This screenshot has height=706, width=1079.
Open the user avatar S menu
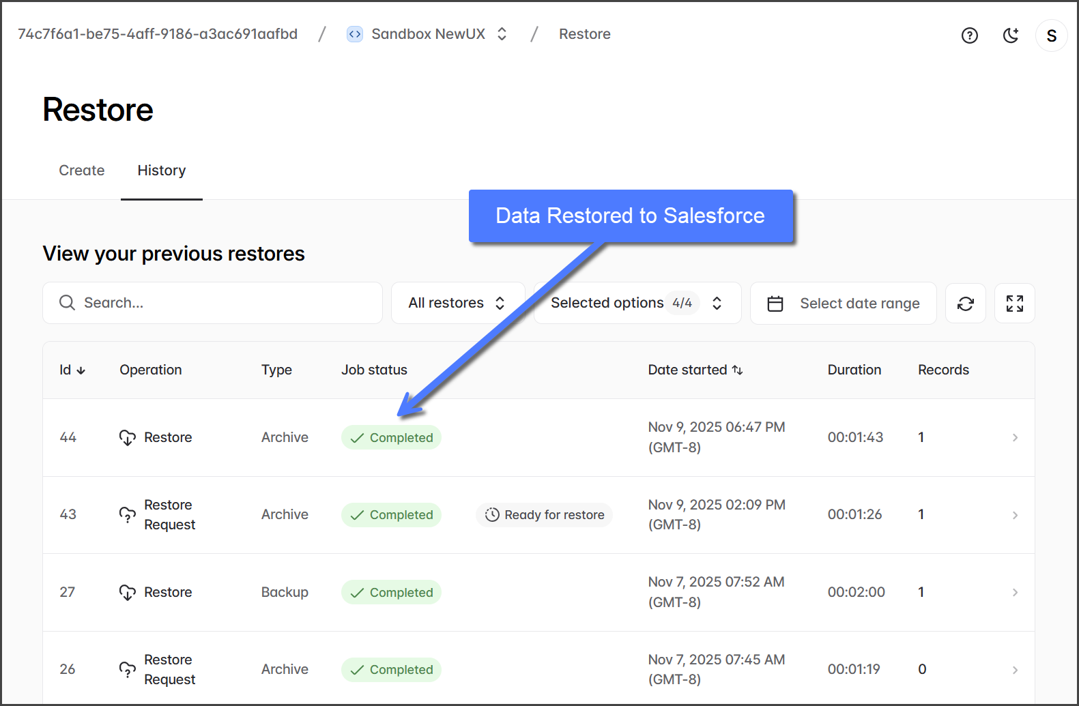[1051, 35]
